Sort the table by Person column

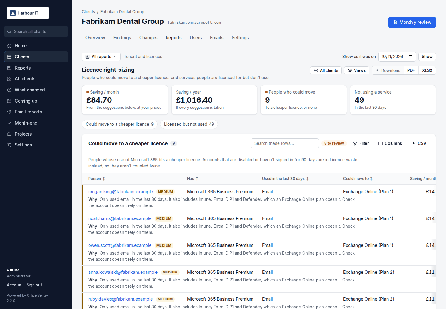[x=97, y=179]
